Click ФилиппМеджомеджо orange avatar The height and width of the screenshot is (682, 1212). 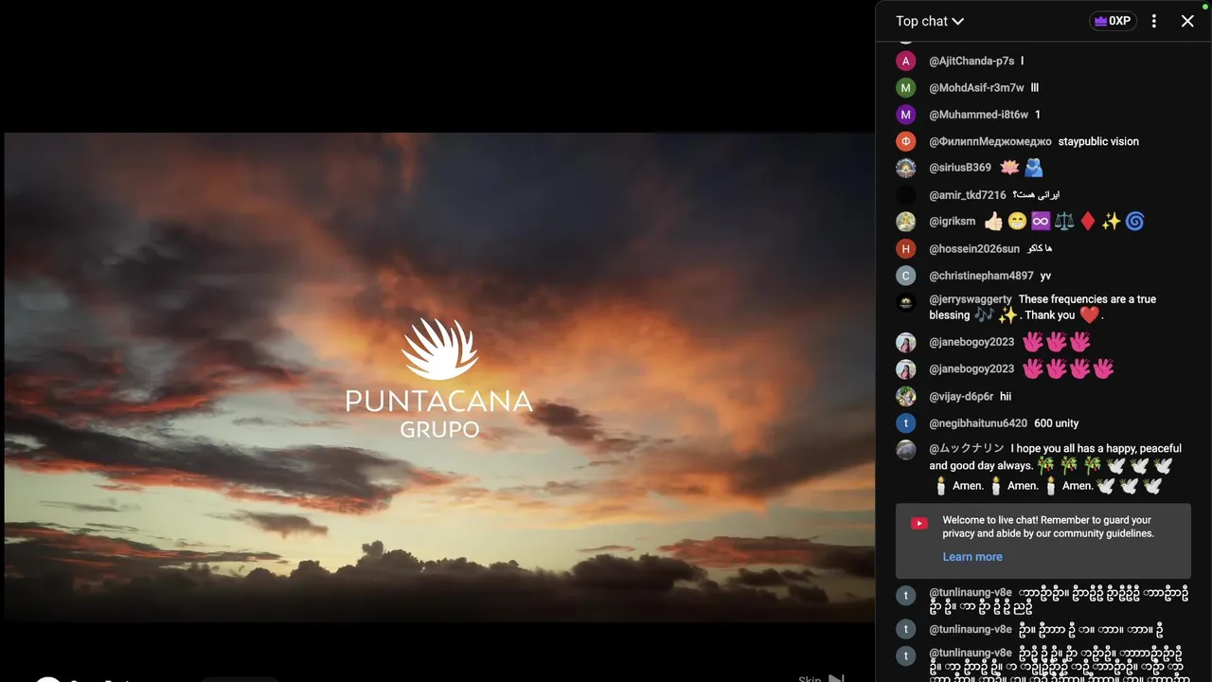pos(906,141)
